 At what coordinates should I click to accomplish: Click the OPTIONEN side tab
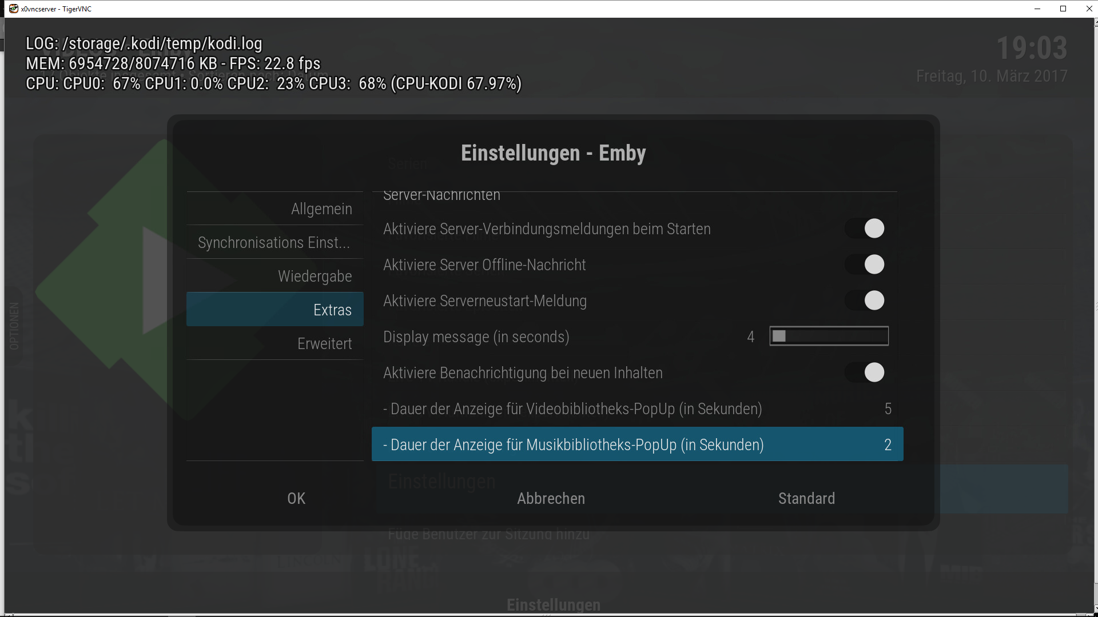pos(14,326)
